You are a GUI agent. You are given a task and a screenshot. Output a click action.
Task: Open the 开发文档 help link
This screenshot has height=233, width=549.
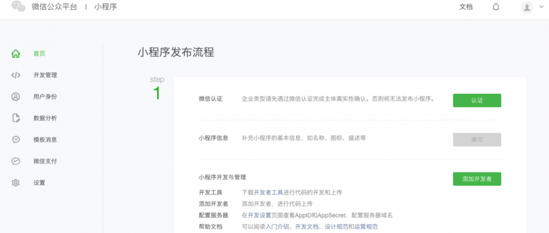click(307, 227)
